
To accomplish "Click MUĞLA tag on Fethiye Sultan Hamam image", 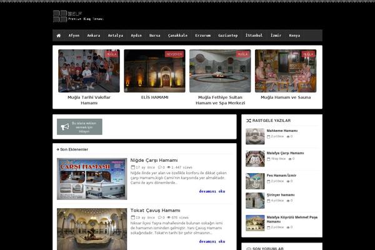I will (242, 54).
